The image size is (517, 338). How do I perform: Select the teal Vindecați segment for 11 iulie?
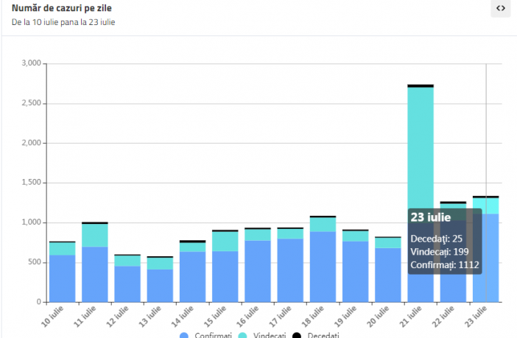tap(94, 235)
